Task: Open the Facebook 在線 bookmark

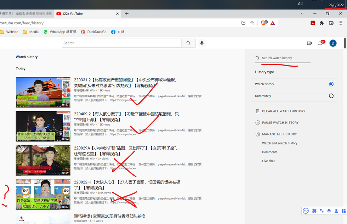Action: click(118, 32)
